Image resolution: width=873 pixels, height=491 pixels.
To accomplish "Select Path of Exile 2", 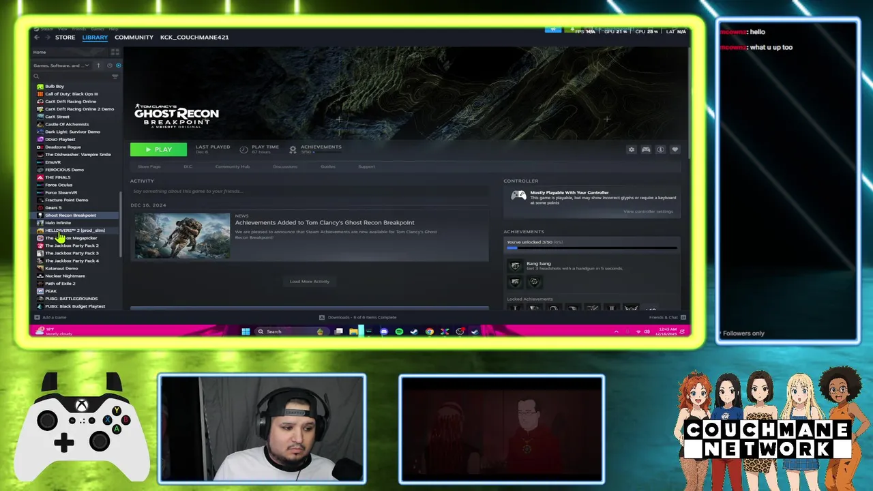I will pyautogui.click(x=60, y=284).
